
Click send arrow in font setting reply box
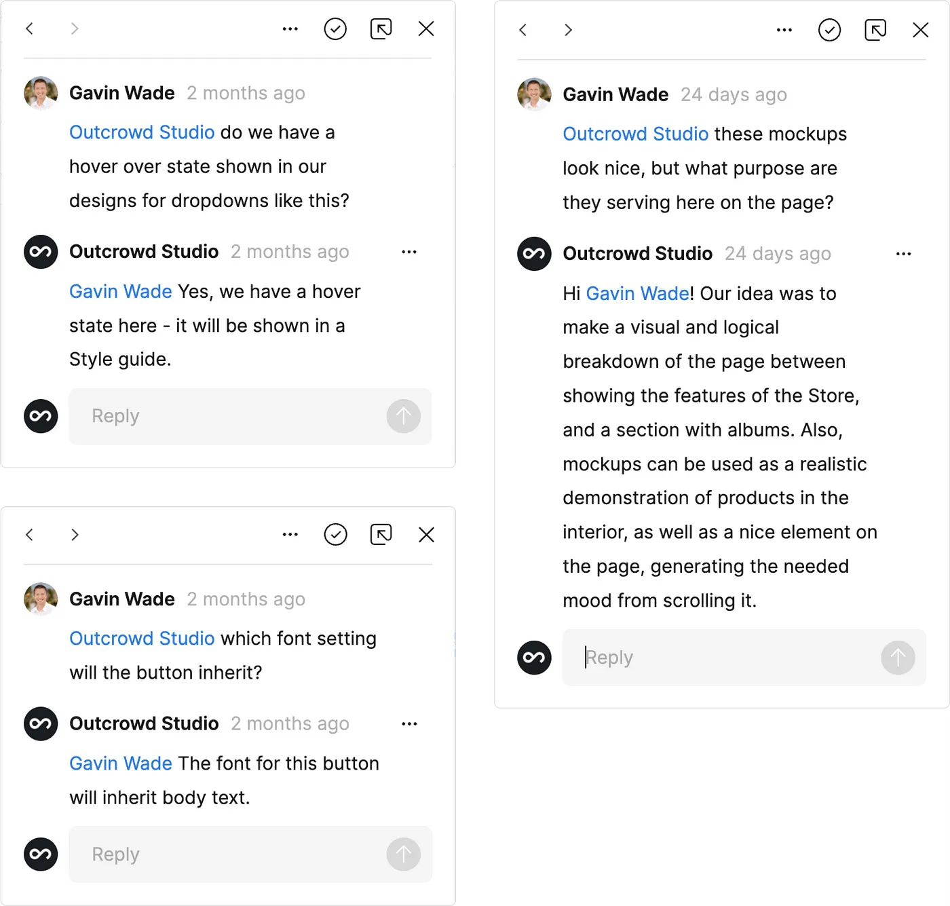[403, 854]
